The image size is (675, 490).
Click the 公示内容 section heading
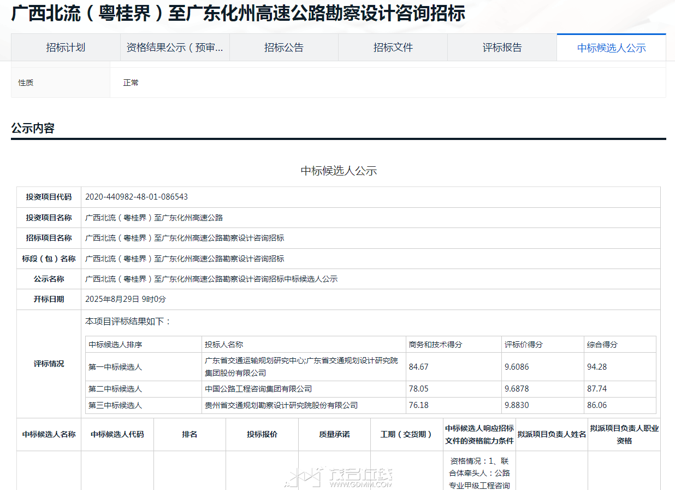(33, 129)
